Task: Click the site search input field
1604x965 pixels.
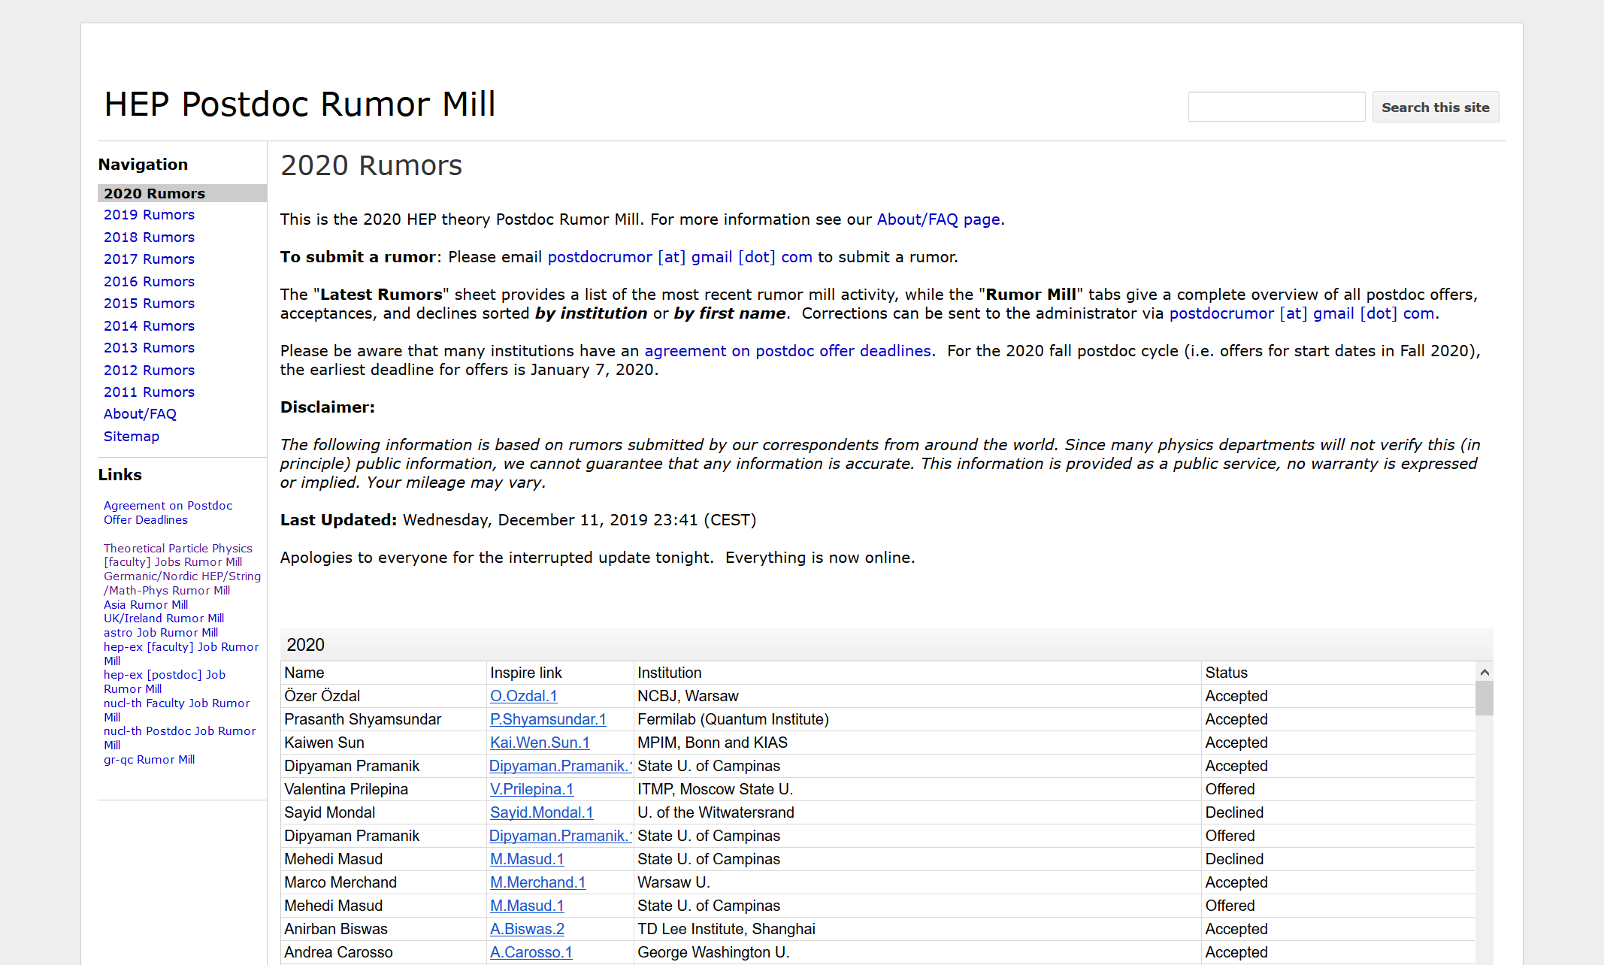Action: pos(1276,107)
